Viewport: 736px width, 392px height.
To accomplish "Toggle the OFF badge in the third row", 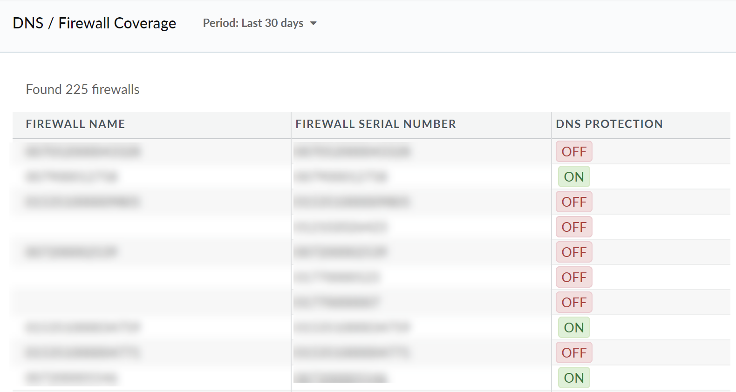I will 574,202.
